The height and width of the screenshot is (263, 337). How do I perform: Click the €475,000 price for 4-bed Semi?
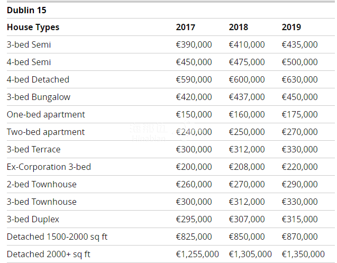coord(247,62)
